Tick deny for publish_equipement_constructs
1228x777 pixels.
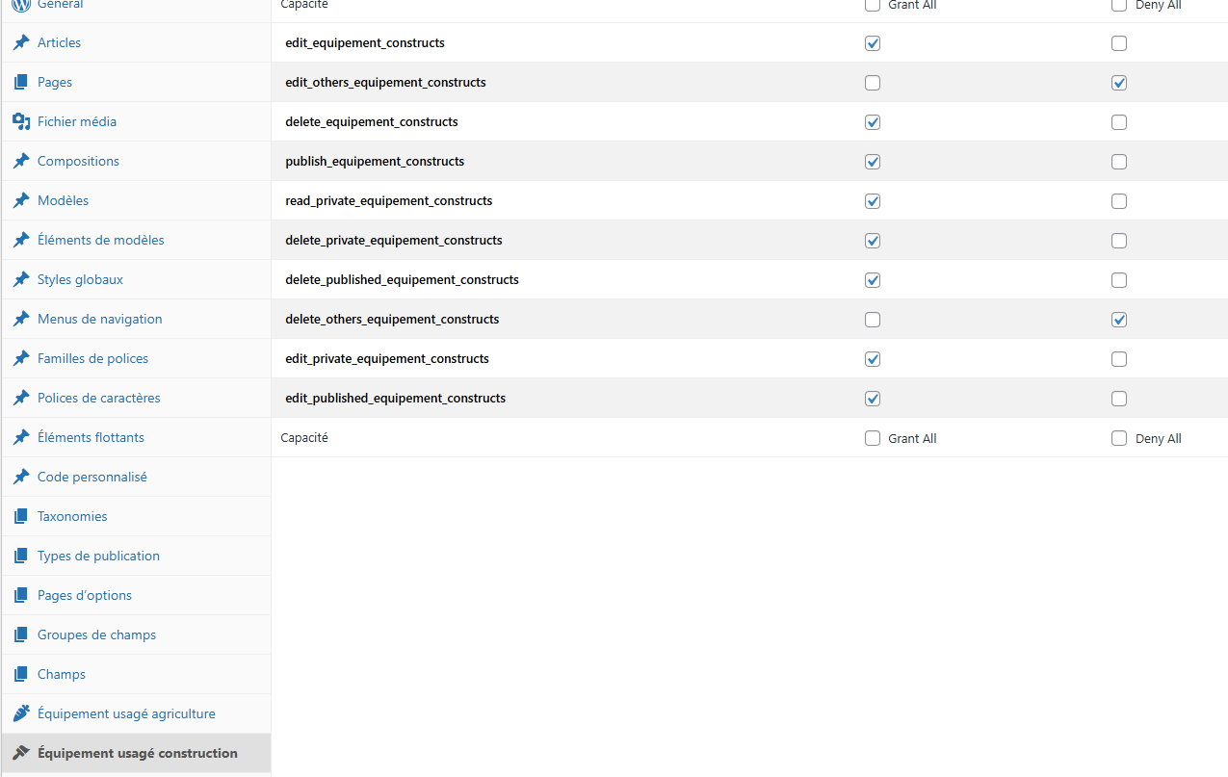[x=1118, y=162]
